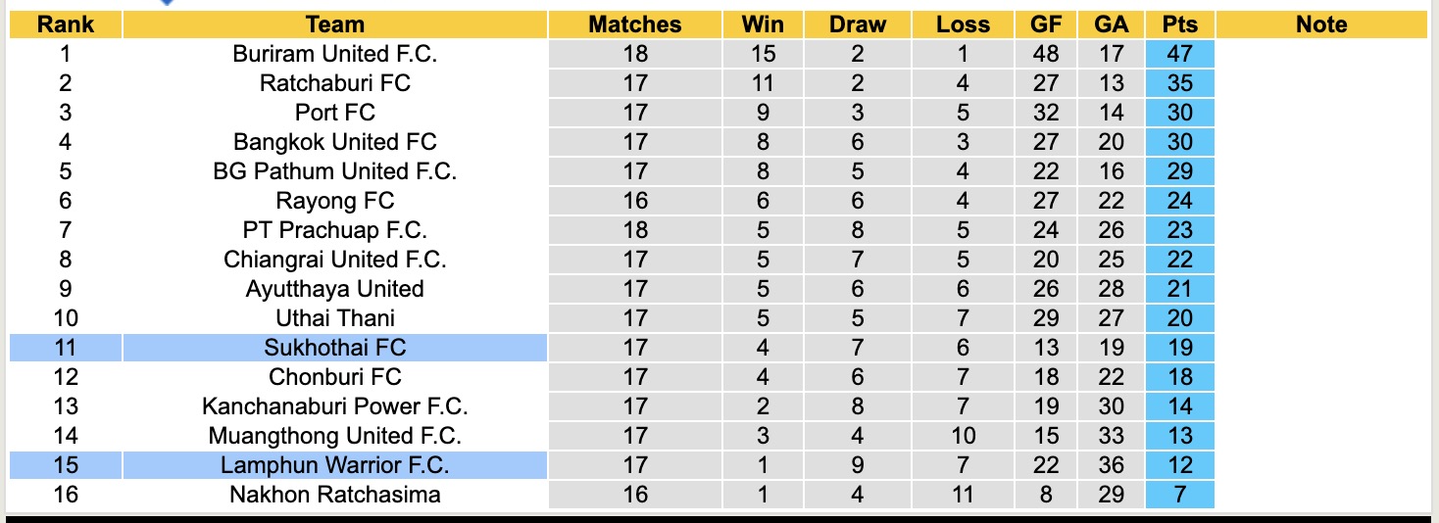
Task: Click the Win column header
Action: point(762,24)
